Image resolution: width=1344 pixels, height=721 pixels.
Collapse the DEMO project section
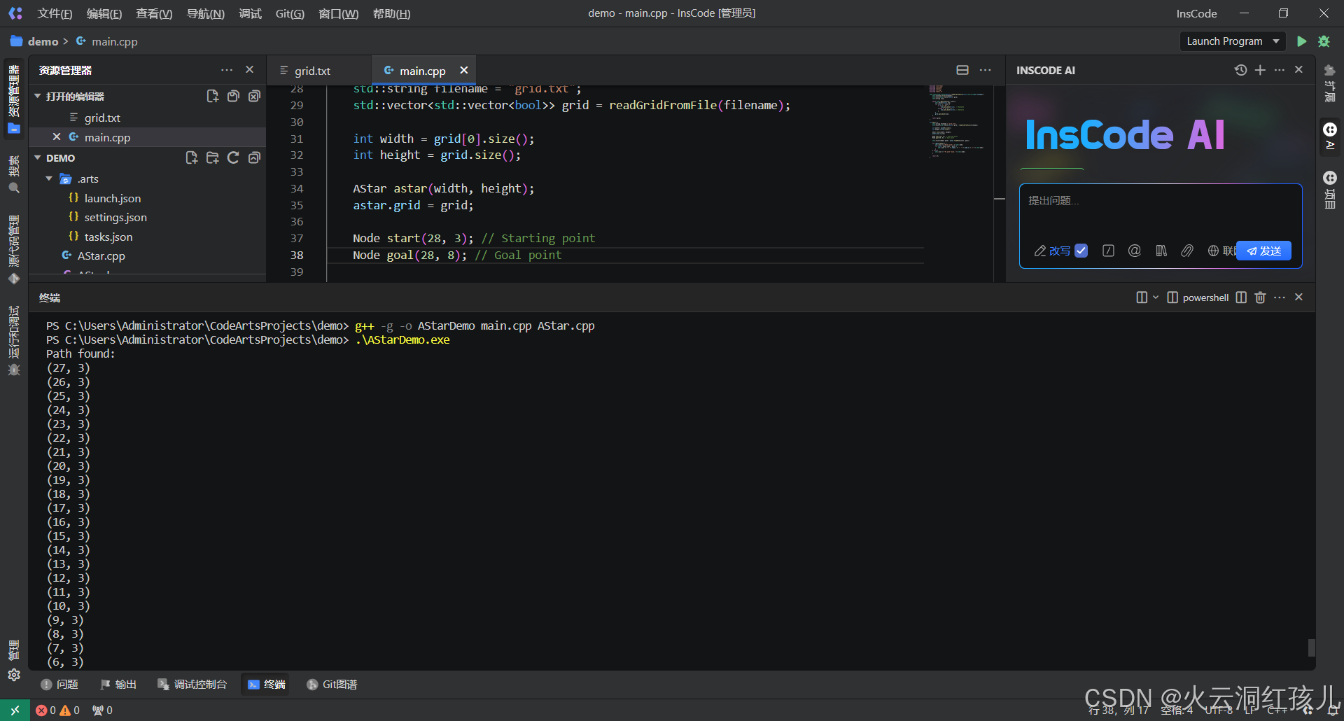click(37, 158)
